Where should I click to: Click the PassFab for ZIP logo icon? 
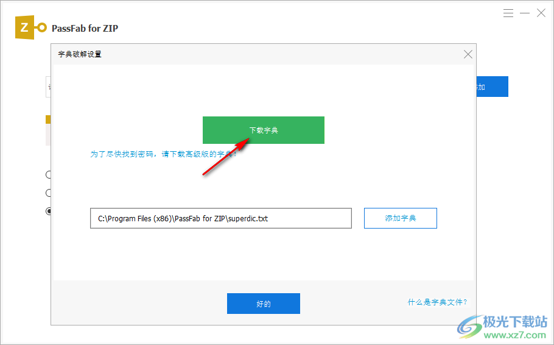pyautogui.click(x=30, y=27)
